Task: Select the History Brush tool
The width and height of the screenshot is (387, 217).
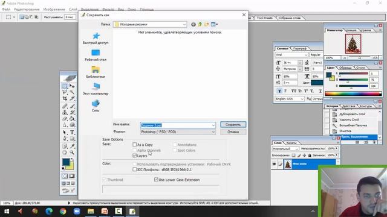Action: click(72, 113)
